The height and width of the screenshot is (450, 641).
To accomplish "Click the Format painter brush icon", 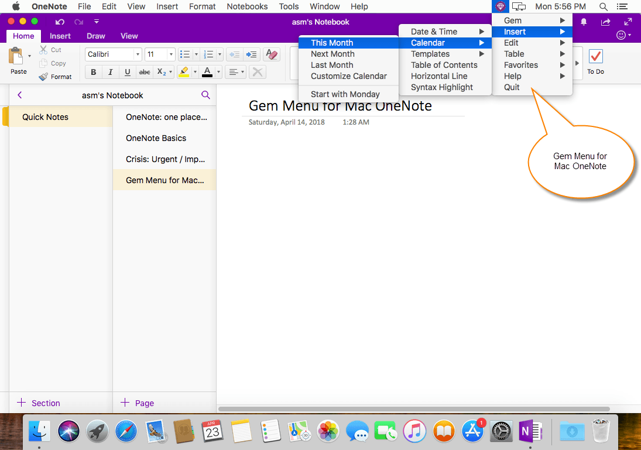I will [x=43, y=77].
